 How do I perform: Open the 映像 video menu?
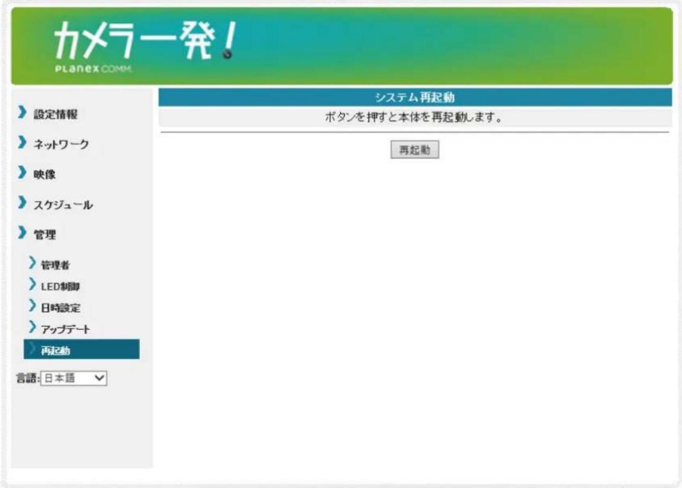point(45,174)
